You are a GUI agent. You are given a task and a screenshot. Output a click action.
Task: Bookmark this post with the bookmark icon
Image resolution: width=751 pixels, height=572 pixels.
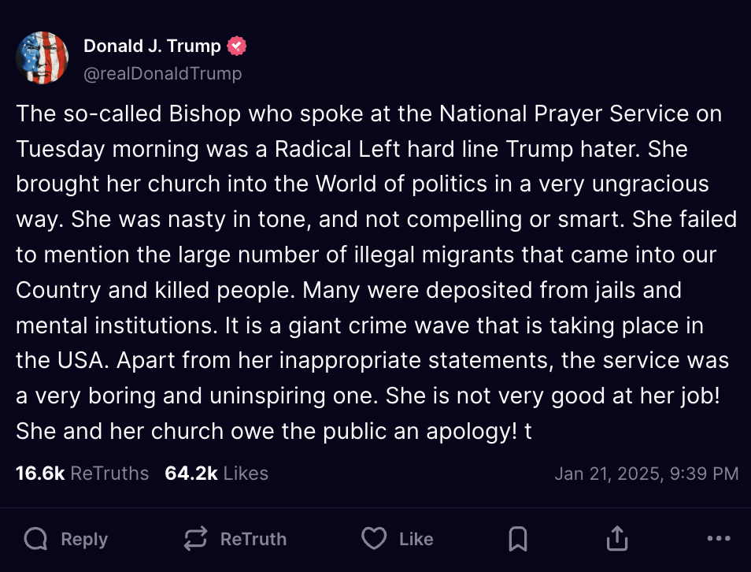pyautogui.click(x=518, y=538)
